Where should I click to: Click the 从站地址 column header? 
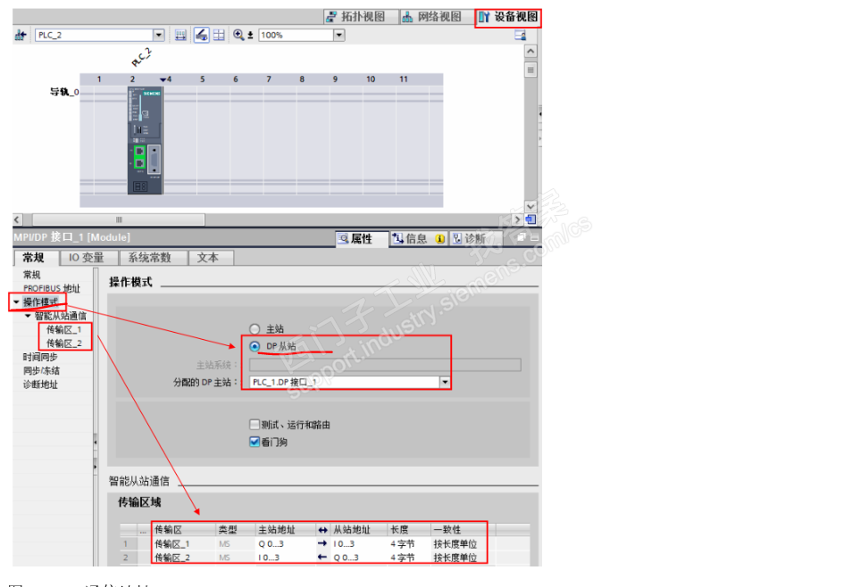point(359,529)
